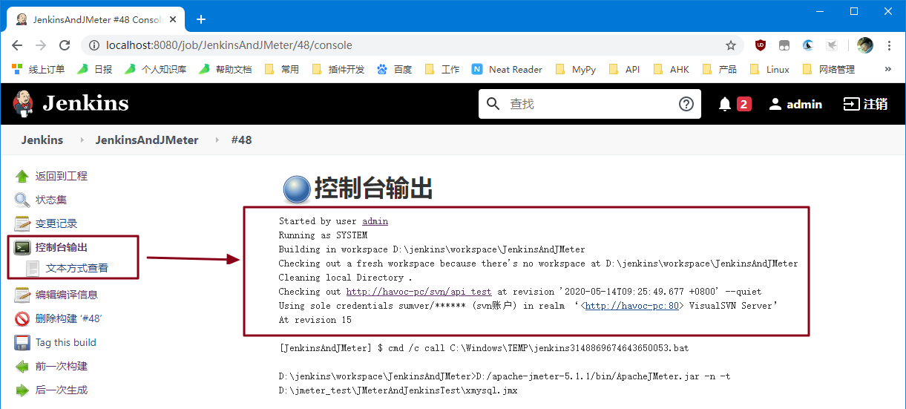This screenshot has height=409, width=906.
Task: Click the green right arrow 后一次生成 icon
Action: pyautogui.click(x=22, y=390)
